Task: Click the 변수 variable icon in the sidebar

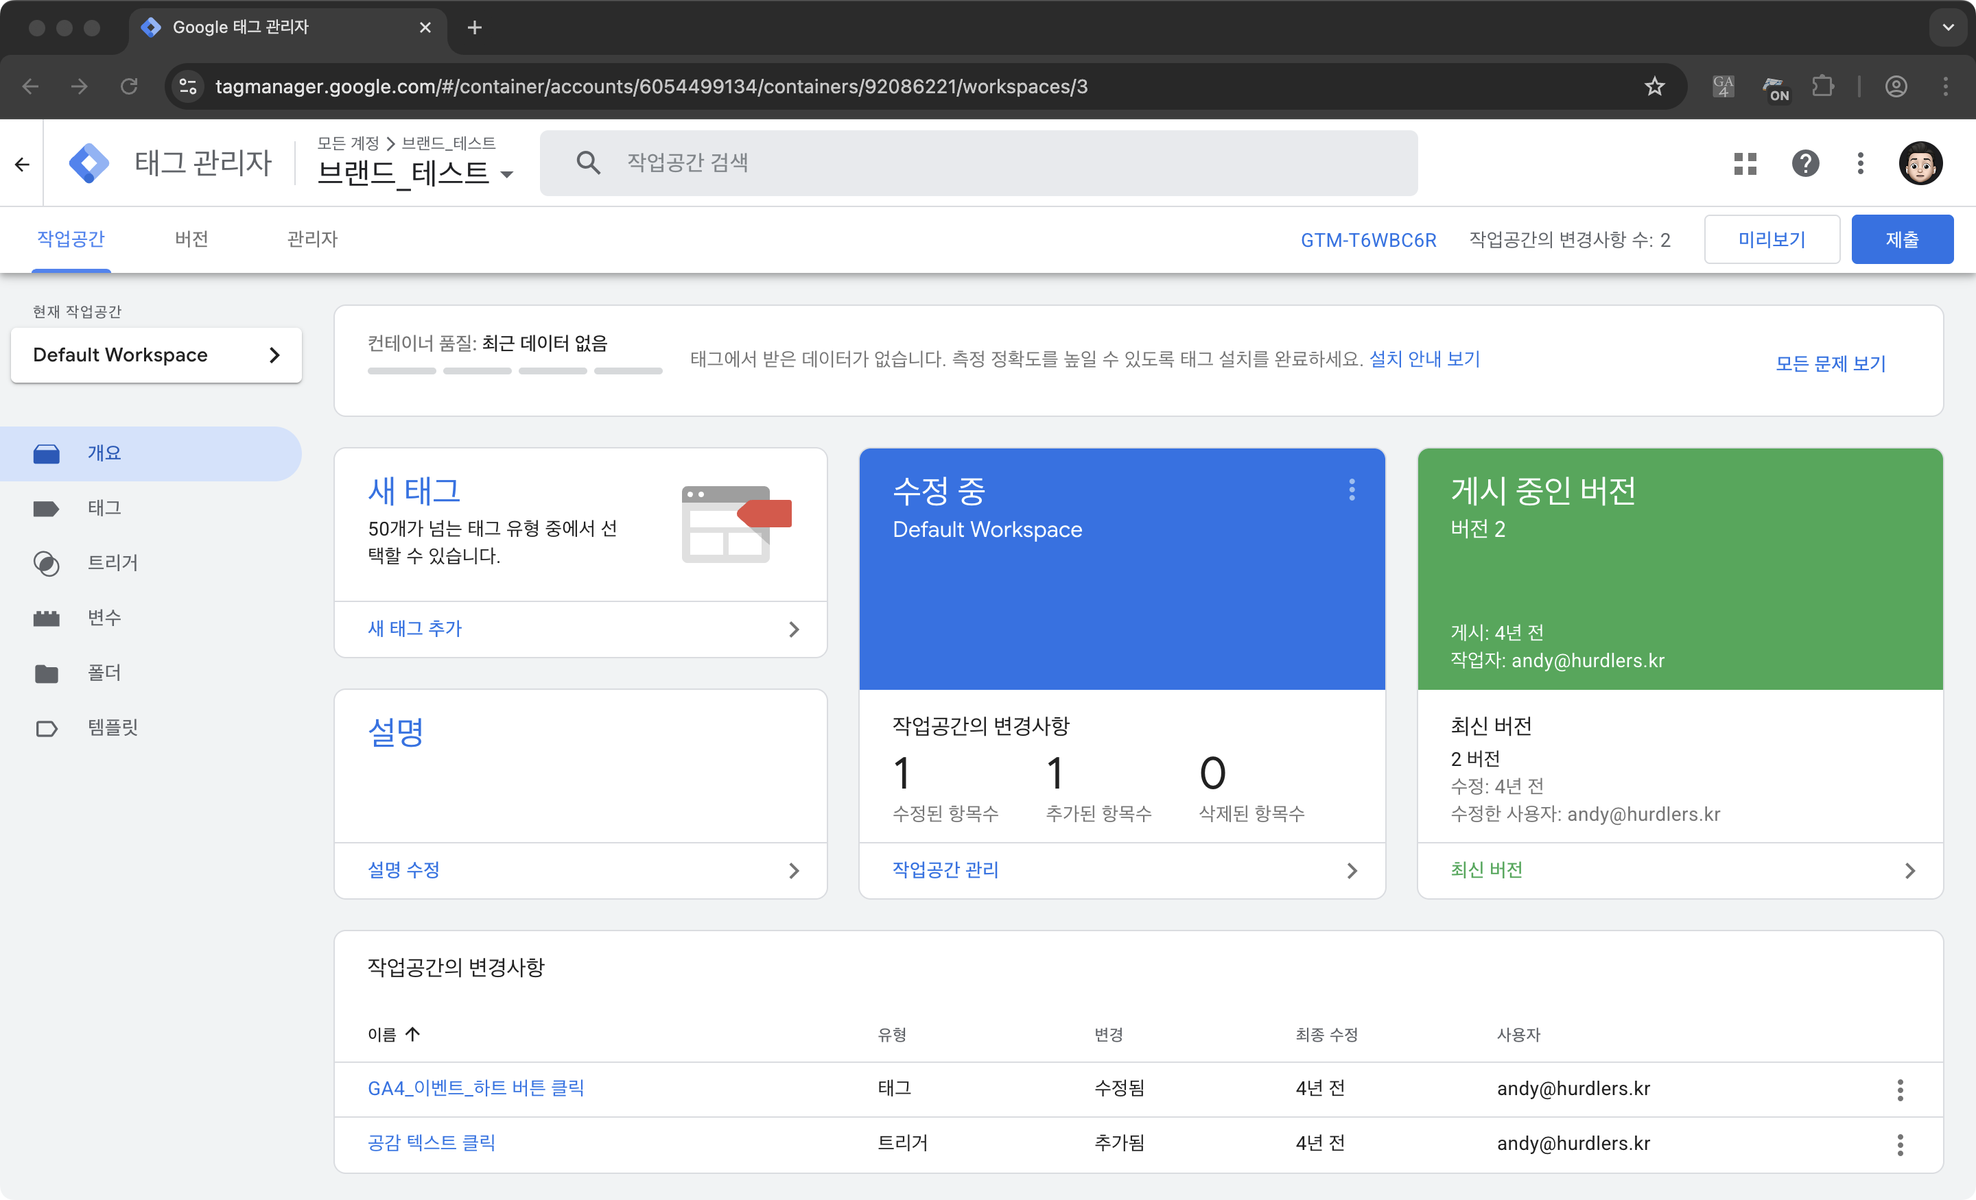Action: [x=47, y=618]
